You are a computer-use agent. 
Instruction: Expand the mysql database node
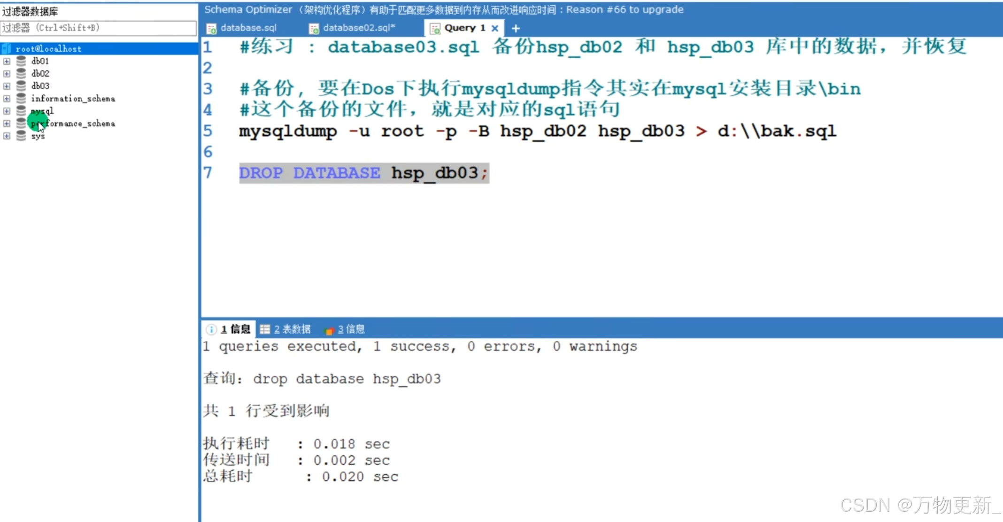pos(7,111)
